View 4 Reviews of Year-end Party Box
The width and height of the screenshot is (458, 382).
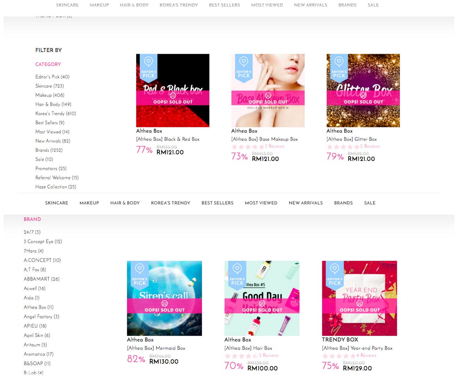coord(366,355)
